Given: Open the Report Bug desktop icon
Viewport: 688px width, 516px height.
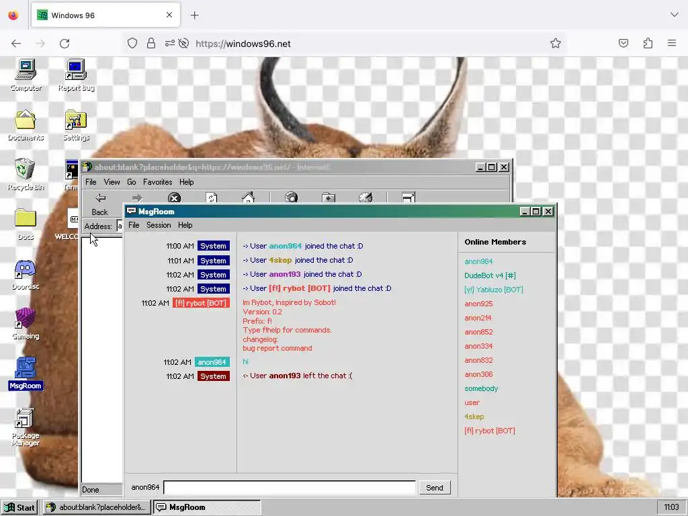Looking at the screenshot, I should [76, 75].
